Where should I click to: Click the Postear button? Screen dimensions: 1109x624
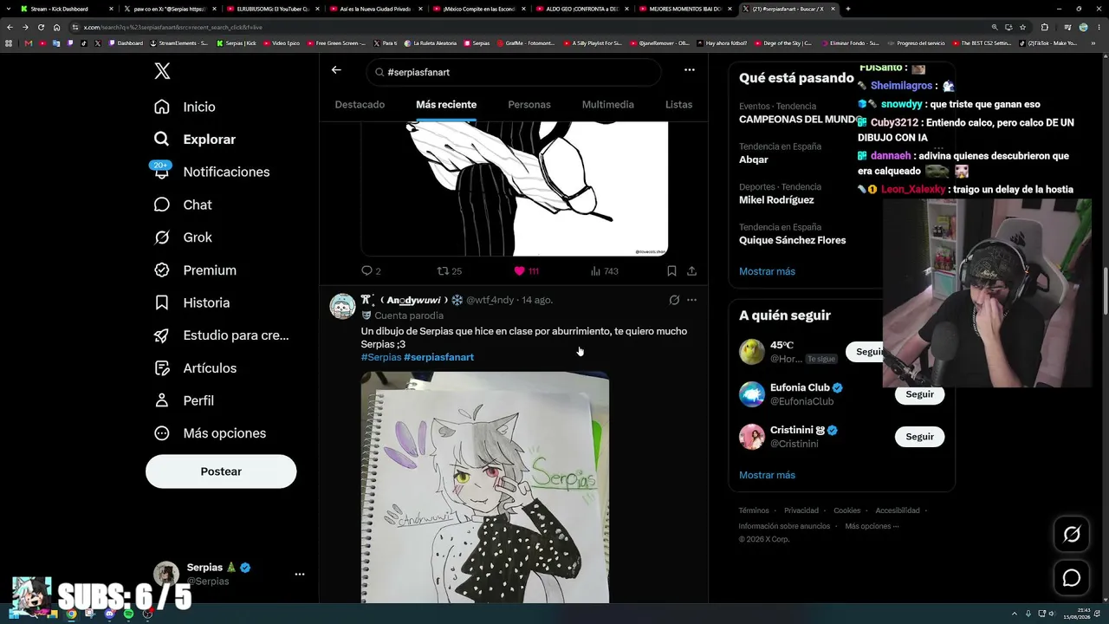221,471
